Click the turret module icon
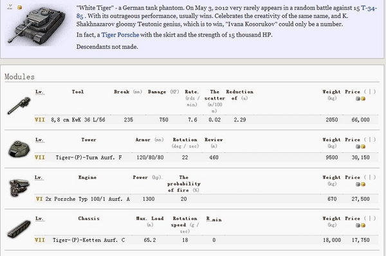This screenshot has width=386, height=256. (19, 148)
